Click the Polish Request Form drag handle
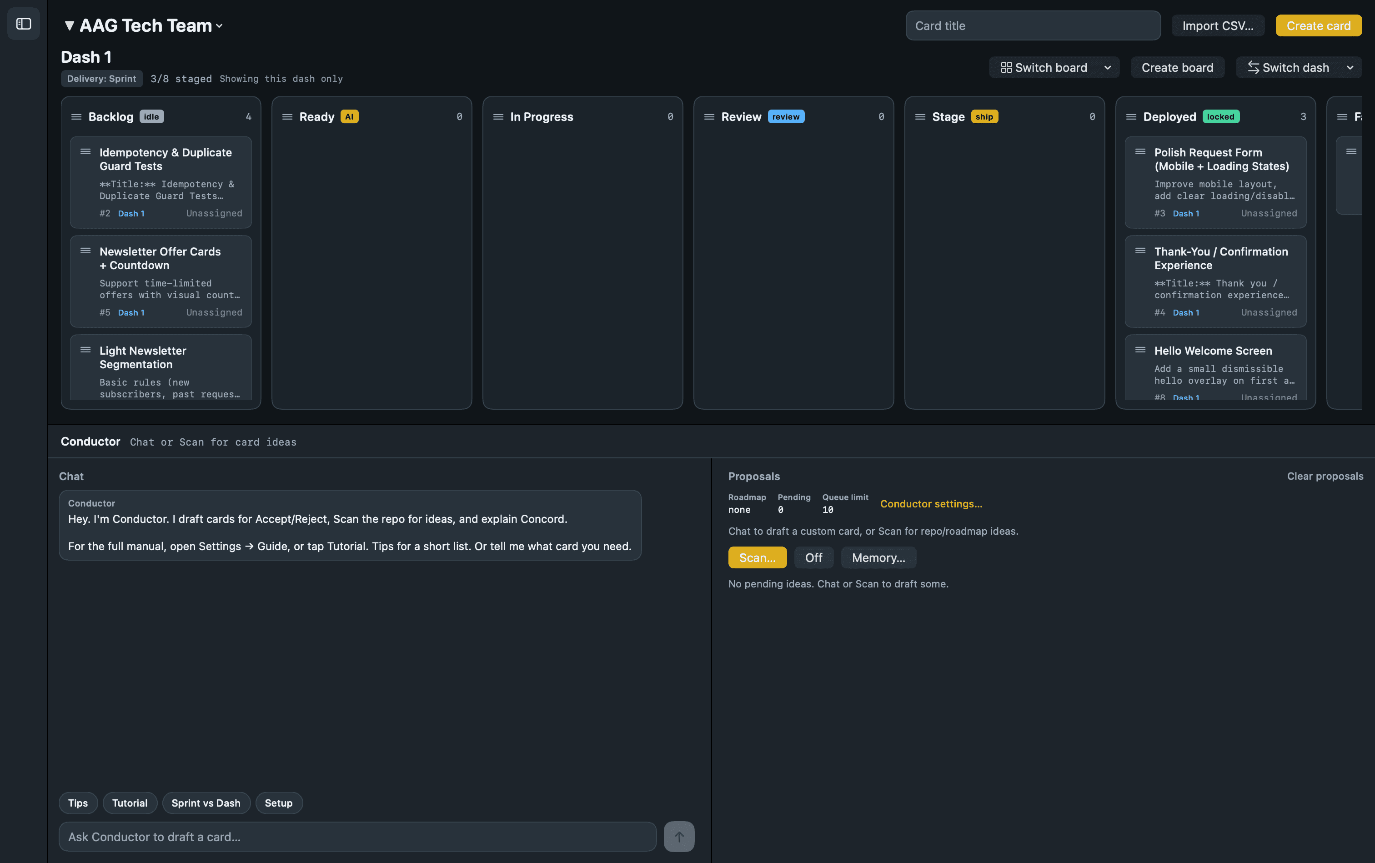1375x863 pixels. 1140,152
